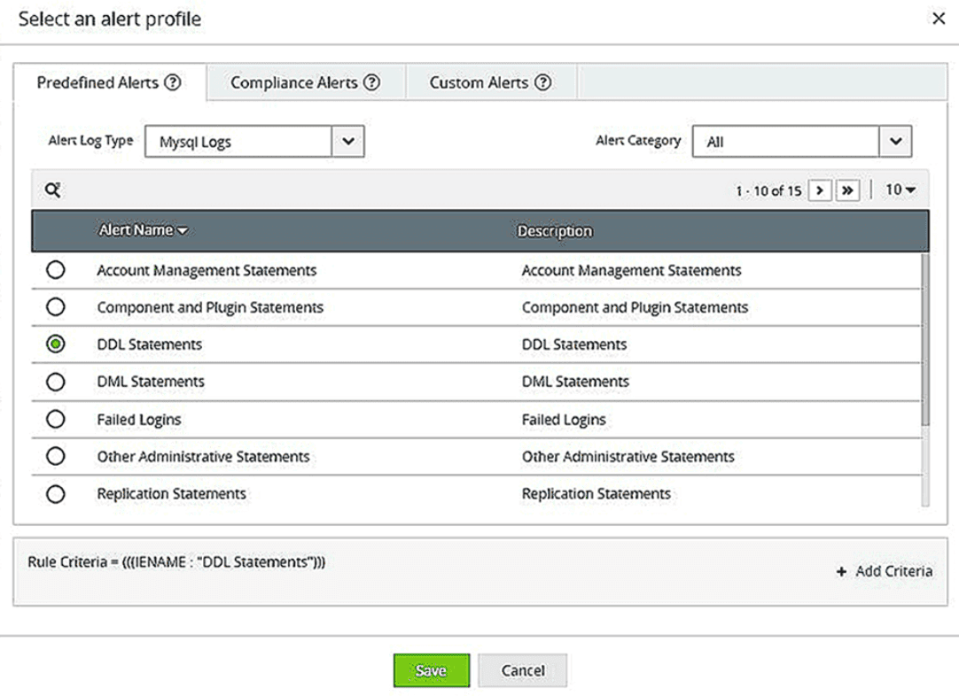The height and width of the screenshot is (696, 959).
Task: Open the rows-per-page dropdown showing 10
Action: coord(901,189)
